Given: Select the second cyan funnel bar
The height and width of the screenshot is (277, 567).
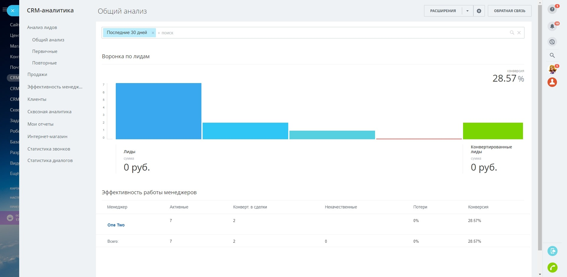Looking at the screenshot, I should coord(245,131).
